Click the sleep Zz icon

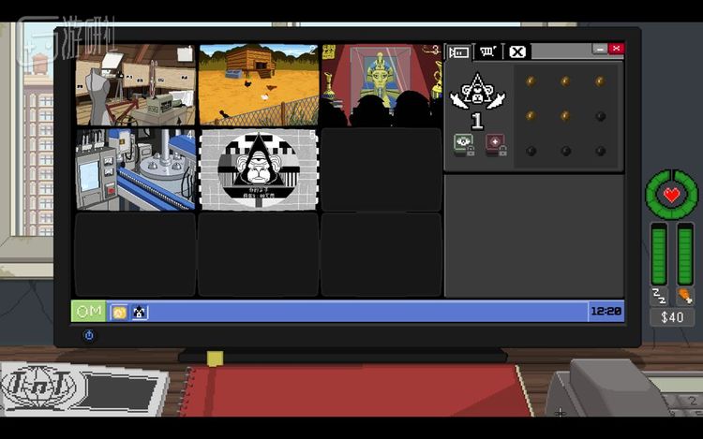click(x=659, y=296)
